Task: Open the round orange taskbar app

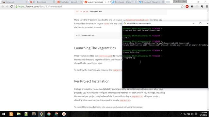Action: pyautogui.click(x=64, y=114)
